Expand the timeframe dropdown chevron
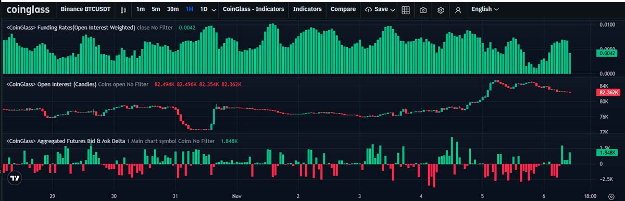 tap(214, 10)
